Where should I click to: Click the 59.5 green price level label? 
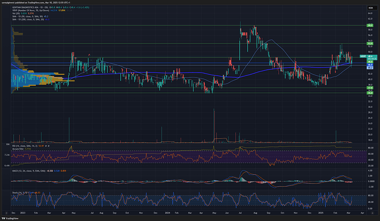(370, 25)
